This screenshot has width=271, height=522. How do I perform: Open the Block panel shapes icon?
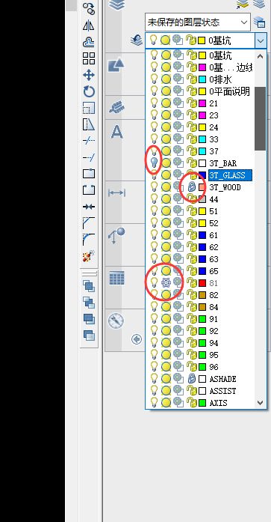116,64
